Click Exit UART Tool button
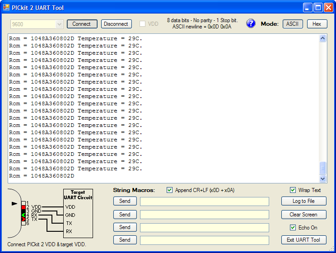 click(x=303, y=240)
